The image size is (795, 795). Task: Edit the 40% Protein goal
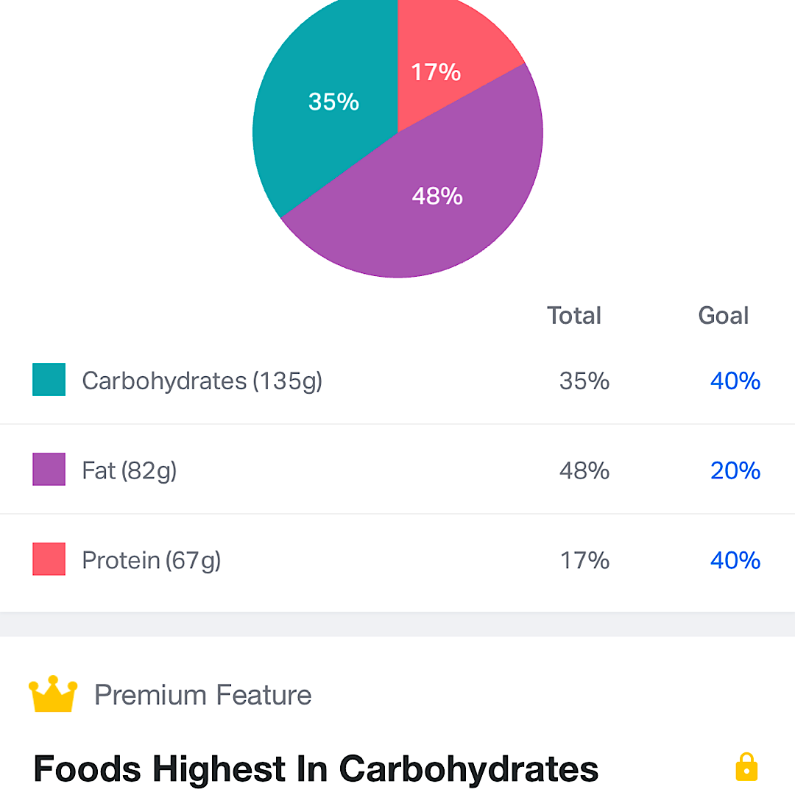point(735,560)
